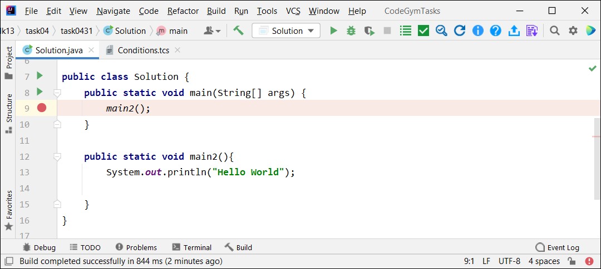Open the Help menu
Viewport: 601px width, 269px height.
(357, 11)
